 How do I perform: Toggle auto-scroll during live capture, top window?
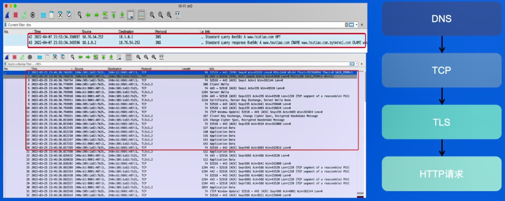click(131, 15)
